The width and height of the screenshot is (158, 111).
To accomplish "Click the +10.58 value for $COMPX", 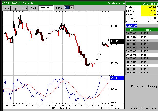I will coord(152,22).
